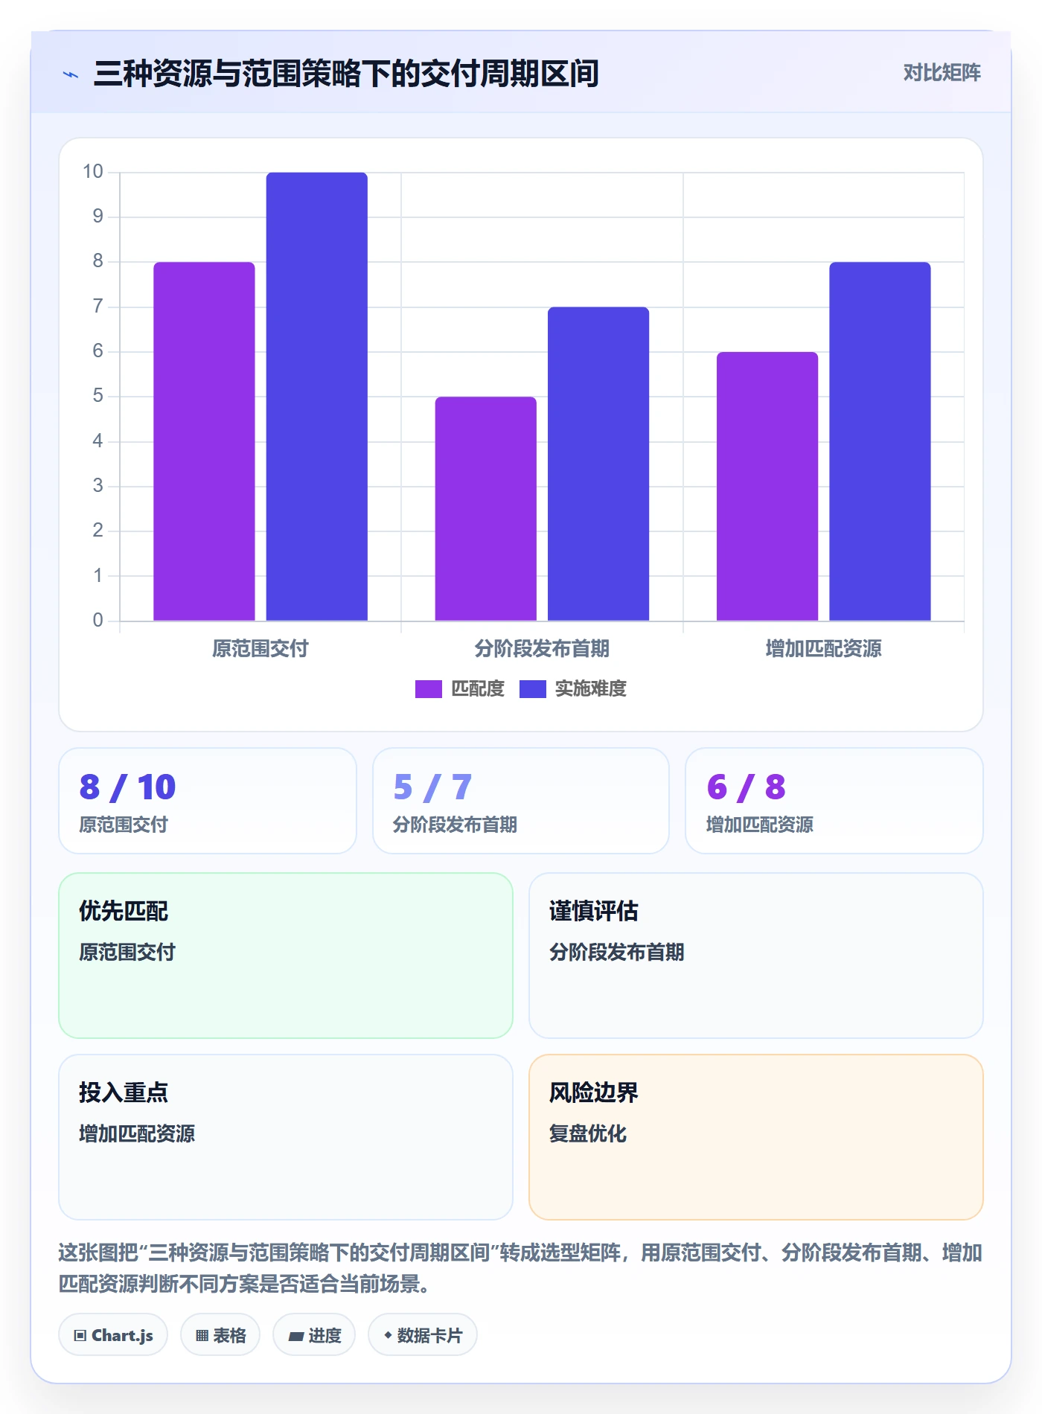The image size is (1042, 1414).
Task: Open the 谨慎评估 card
Action: (756, 956)
